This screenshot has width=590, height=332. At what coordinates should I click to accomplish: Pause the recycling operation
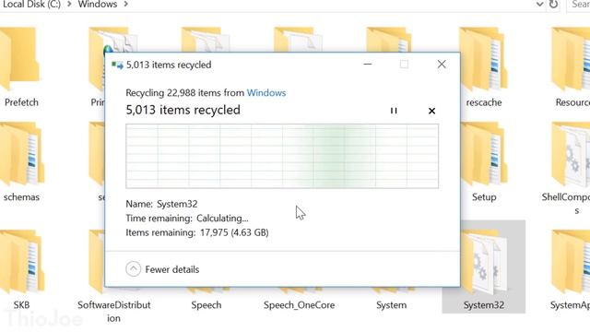tap(394, 111)
